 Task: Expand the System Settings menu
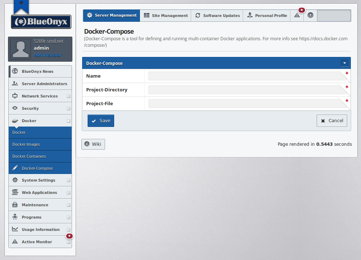point(68,181)
